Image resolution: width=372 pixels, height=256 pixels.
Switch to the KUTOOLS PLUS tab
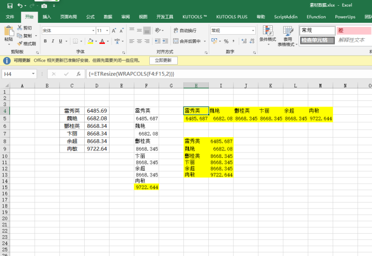[232, 17]
